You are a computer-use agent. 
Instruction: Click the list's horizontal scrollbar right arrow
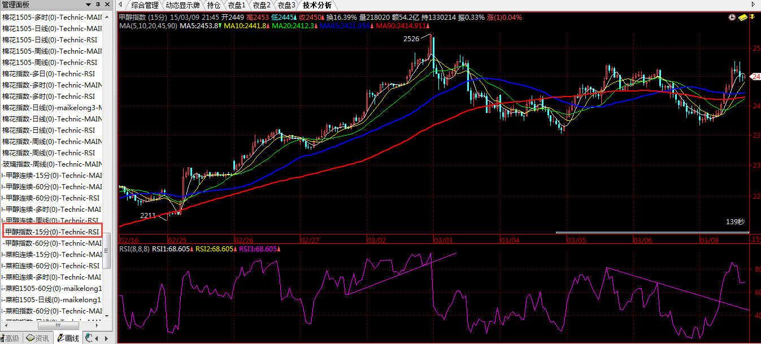click(97, 326)
